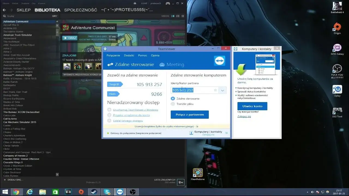Collapse the AdVenture Communist entry in the library list
349x196 pixels.
(57, 21)
